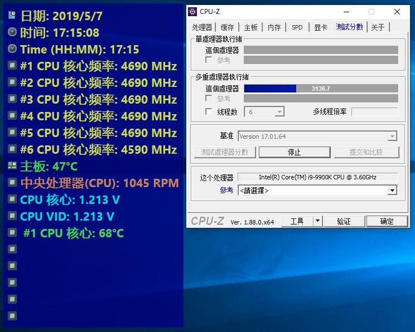Click the motherboard icon beside 主板 47°C
415x332 pixels.
point(12,165)
